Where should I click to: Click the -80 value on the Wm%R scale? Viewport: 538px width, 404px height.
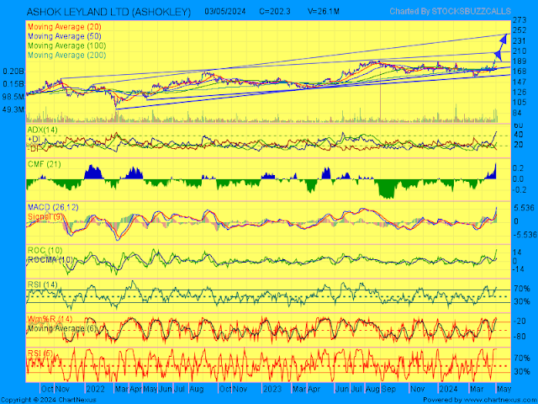click(520, 337)
